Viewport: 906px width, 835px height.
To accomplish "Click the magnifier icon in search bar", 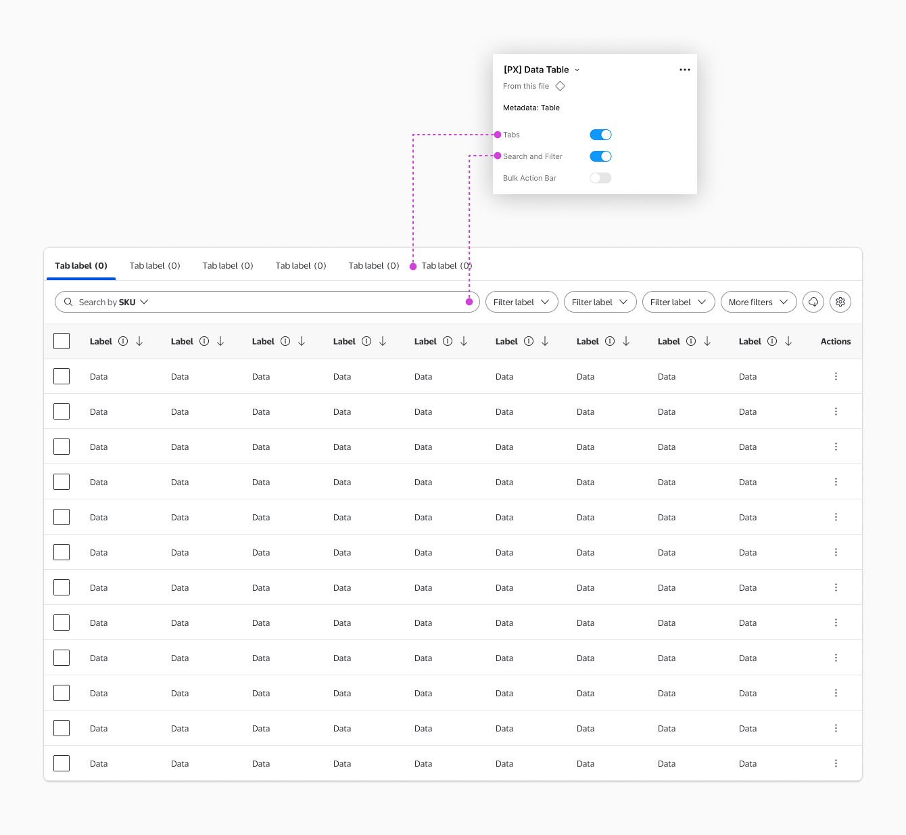I will point(68,302).
